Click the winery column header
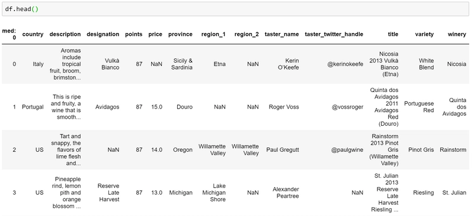This screenshot has width=474, height=216. (x=457, y=34)
